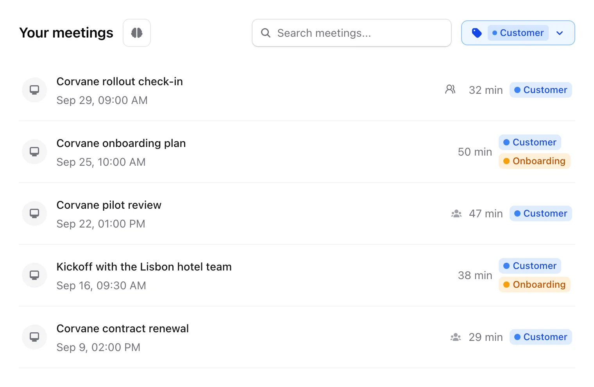Focus the Search meetings input field
The height and width of the screenshot is (387, 594).
pos(352,33)
